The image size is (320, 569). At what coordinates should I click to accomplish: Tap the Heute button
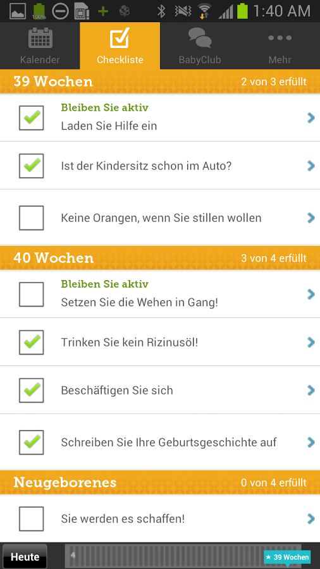click(25, 556)
